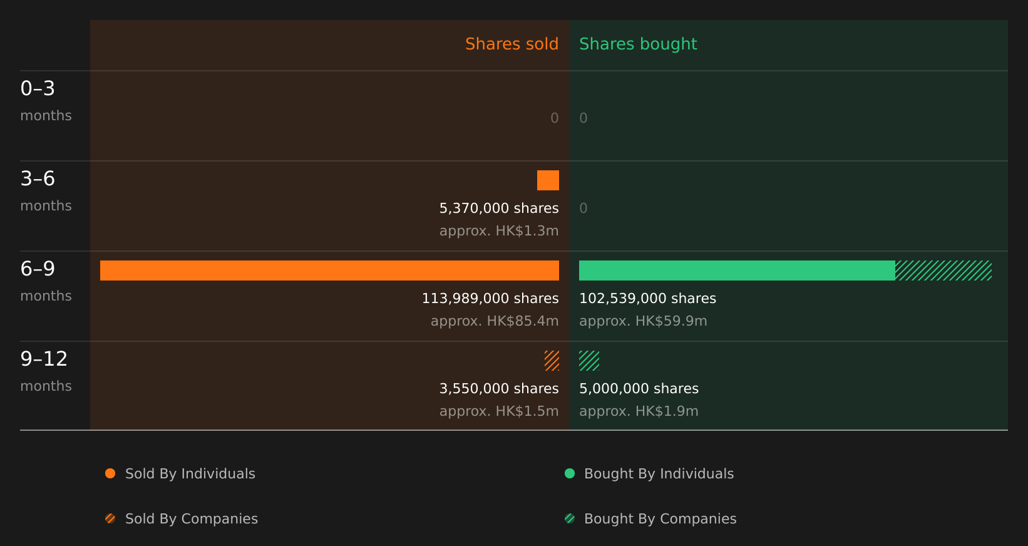Image resolution: width=1028 pixels, height=546 pixels.
Task: Select the "6–9" months row label
Action: pos(38,269)
